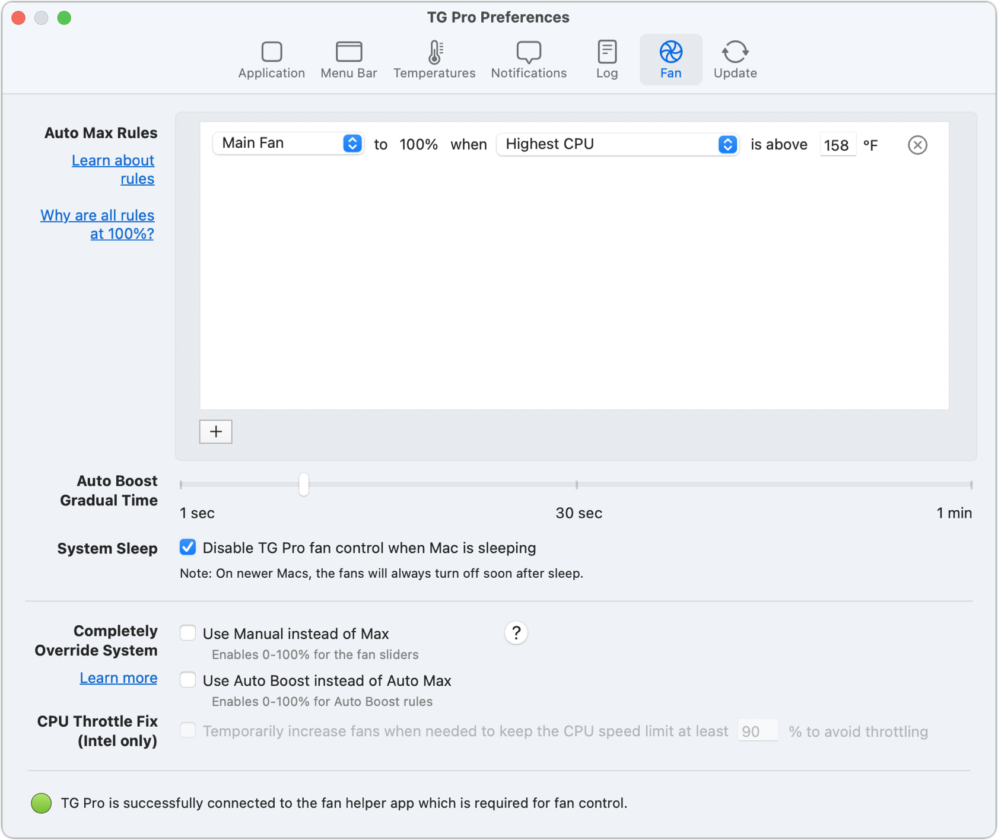
Task: Open the Application preferences icon
Action: tap(271, 59)
